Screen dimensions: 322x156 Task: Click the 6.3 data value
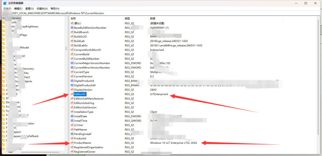[x=152, y=76]
